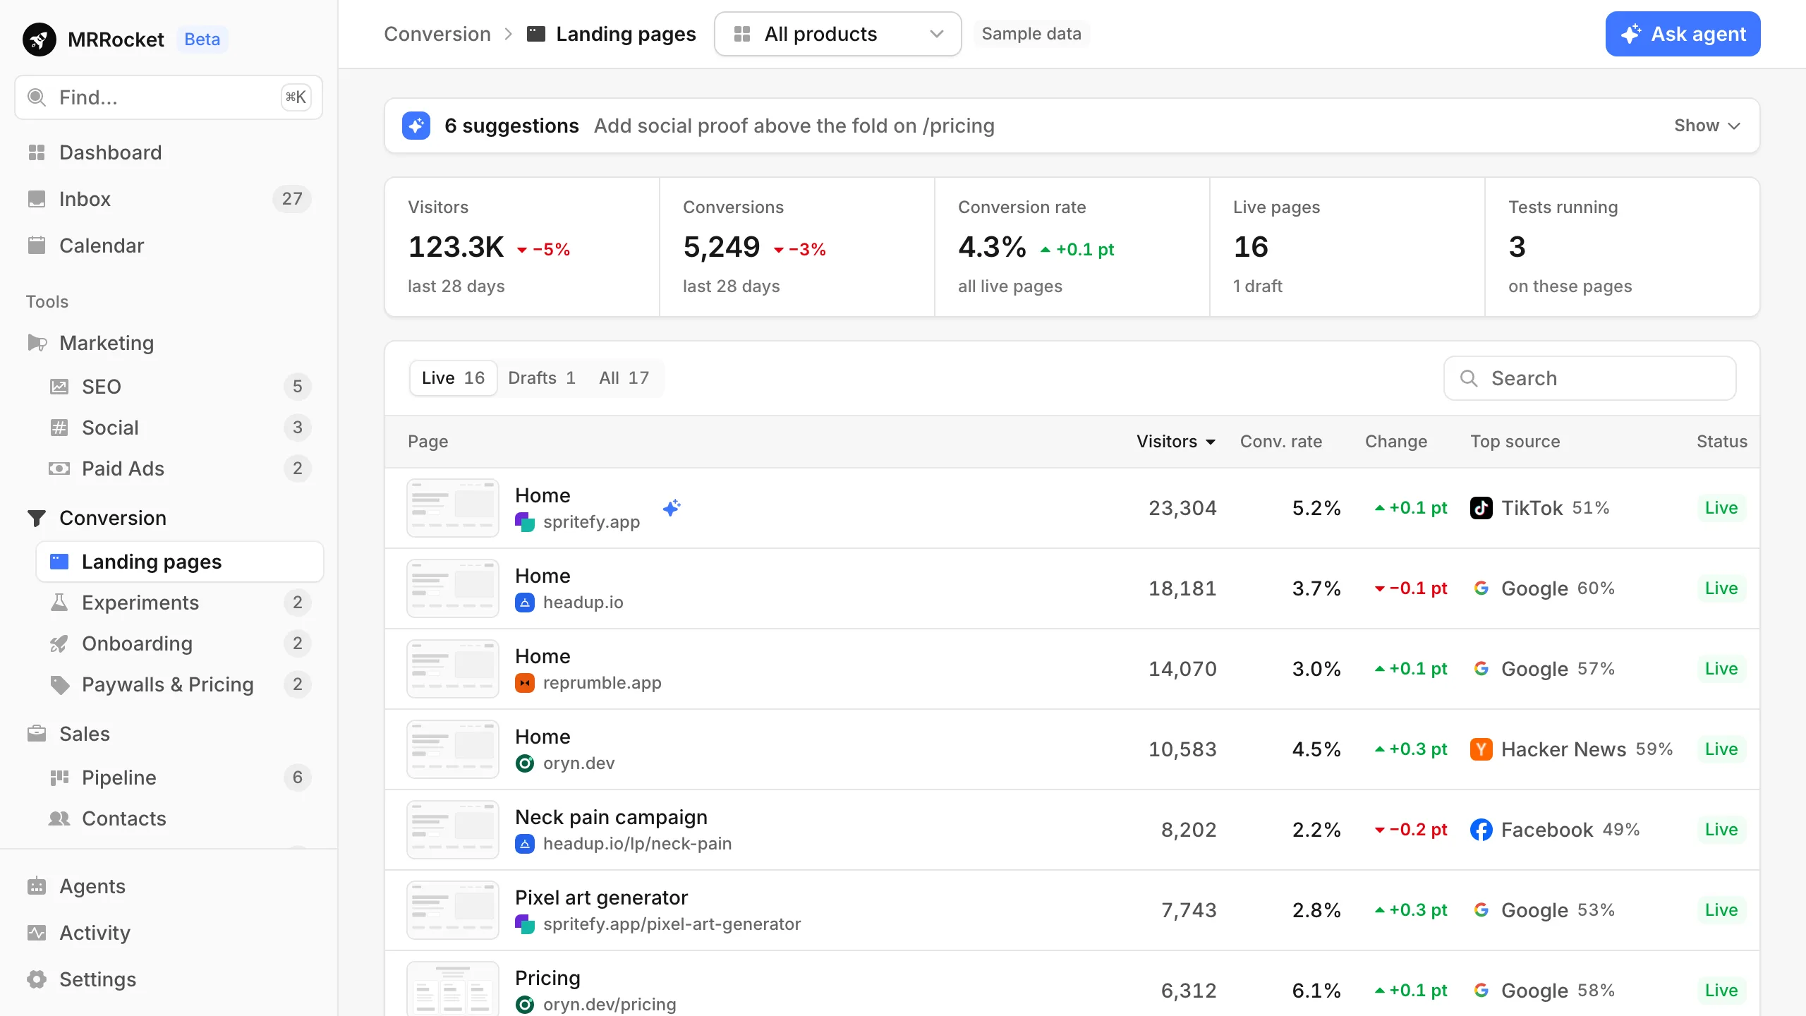Image resolution: width=1806 pixels, height=1016 pixels.
Task: Open the oryn.dev Home row
Action: coord(1072,749)
